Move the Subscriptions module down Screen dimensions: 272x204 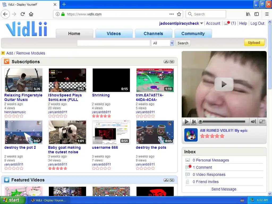(x=172, y=62)
